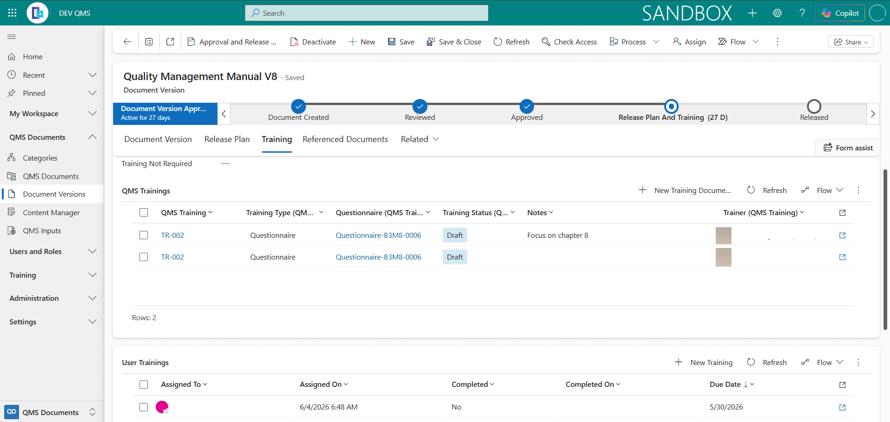Click Save in command bar
This screenshot has height=422, width=890.
pyautogui.click(x=401, y=42)
